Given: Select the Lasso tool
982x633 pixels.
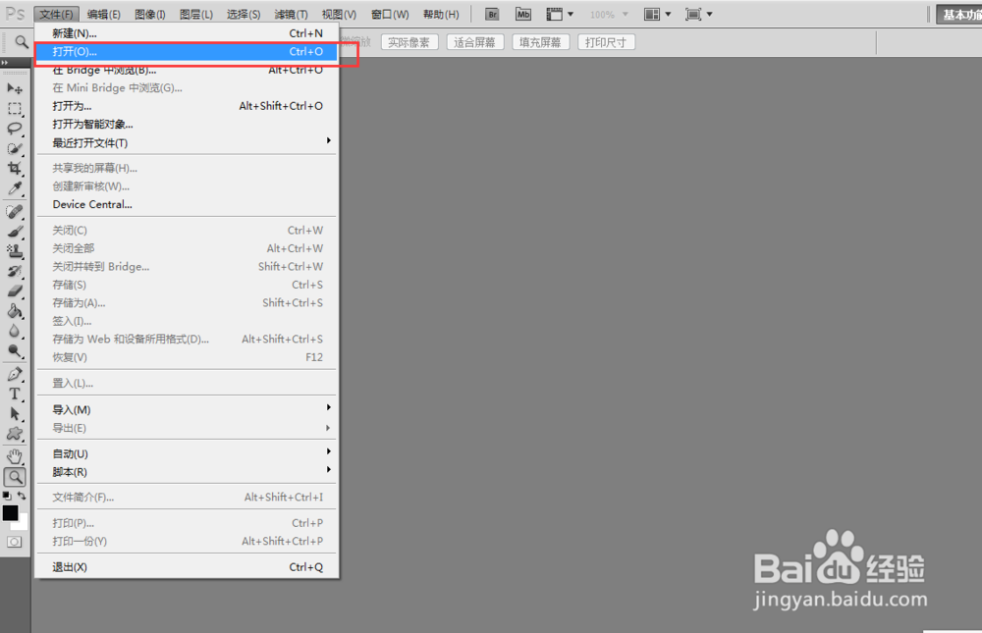Looking at the screenshot, I should 15,129.
